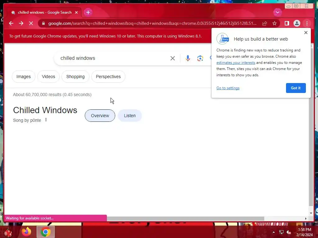This screenshot has width=318, height=238.
Task: Select the Overview chip
Action: click(100, 116)
